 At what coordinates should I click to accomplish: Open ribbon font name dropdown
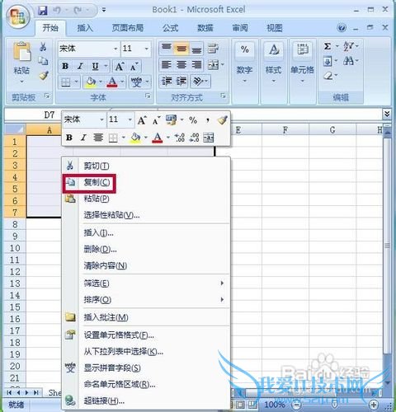click(x=115, y=49)
